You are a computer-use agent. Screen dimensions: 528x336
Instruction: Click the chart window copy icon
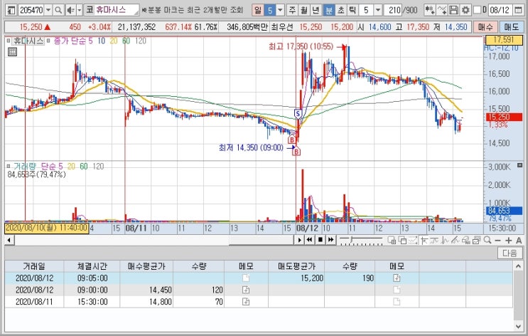point(402,240)
